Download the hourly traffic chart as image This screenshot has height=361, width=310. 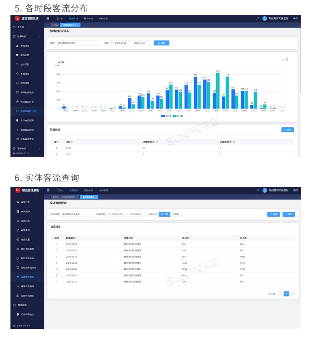(x=283, y=60)
